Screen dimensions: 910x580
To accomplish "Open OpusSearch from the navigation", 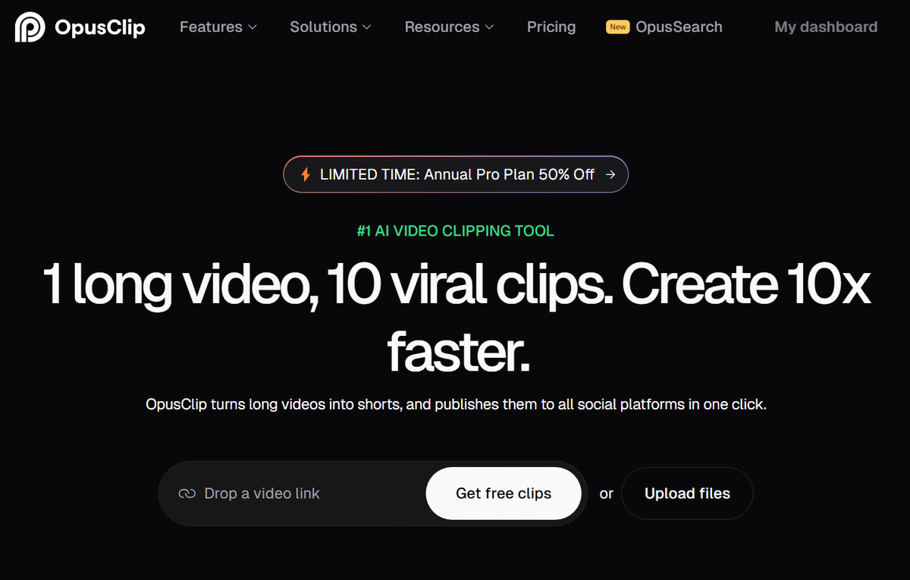I will (664, 27).
